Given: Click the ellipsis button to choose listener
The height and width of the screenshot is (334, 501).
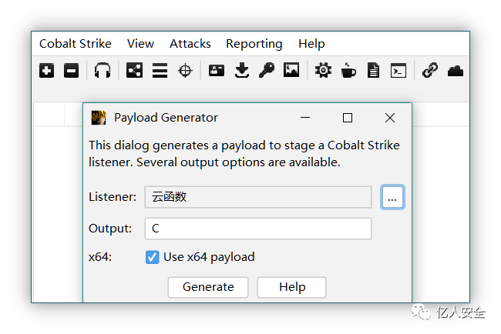Looking at the screenshot, I should click(x=392, y=197).
